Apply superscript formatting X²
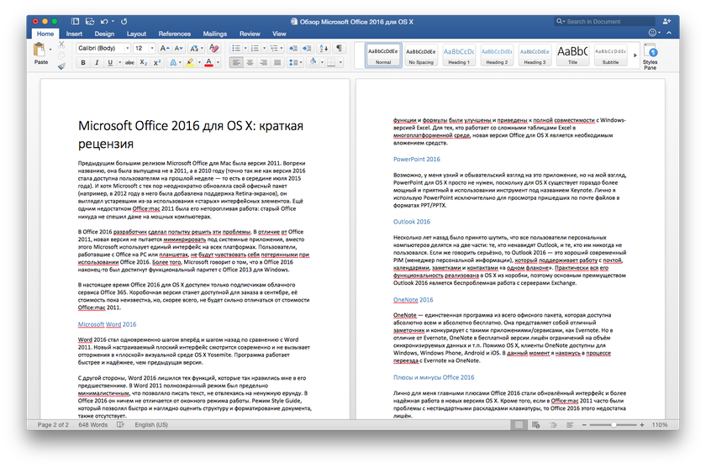706x468 pixels. pos(156,62)
